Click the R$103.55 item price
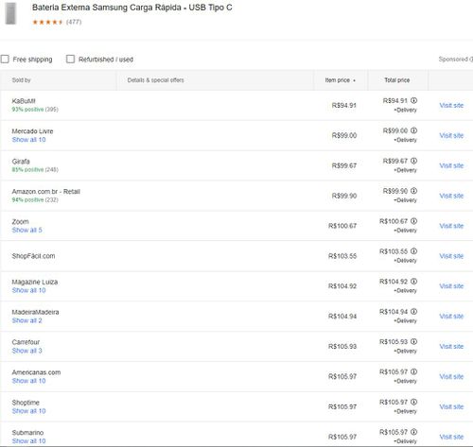The width and height of the screenshot is (473, 447). tap(342, 256)
